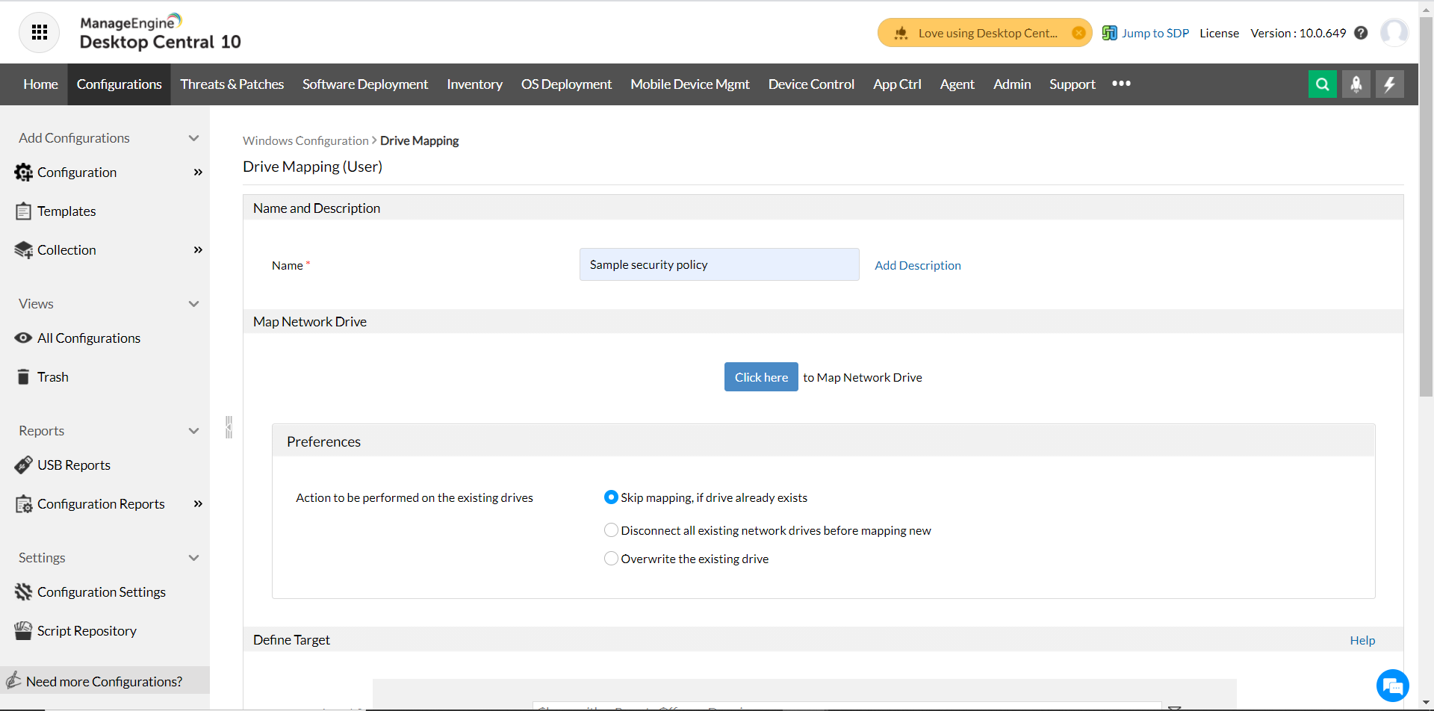Open the Threats & Patches tab
Screen dimensions: 1434x711
point(232,84)
